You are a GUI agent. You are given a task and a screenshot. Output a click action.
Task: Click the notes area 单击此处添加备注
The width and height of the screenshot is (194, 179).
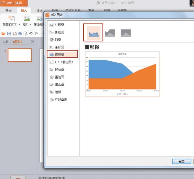[51, 178]
